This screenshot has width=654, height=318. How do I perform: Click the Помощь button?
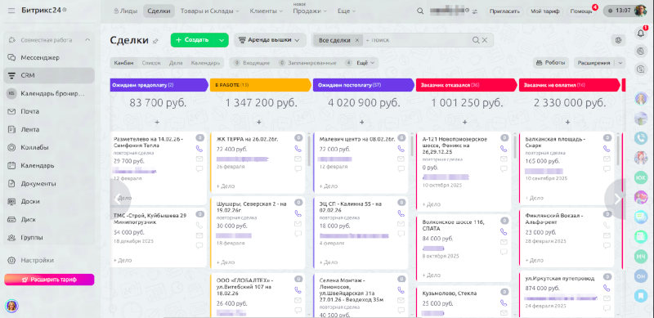(581, 11)
